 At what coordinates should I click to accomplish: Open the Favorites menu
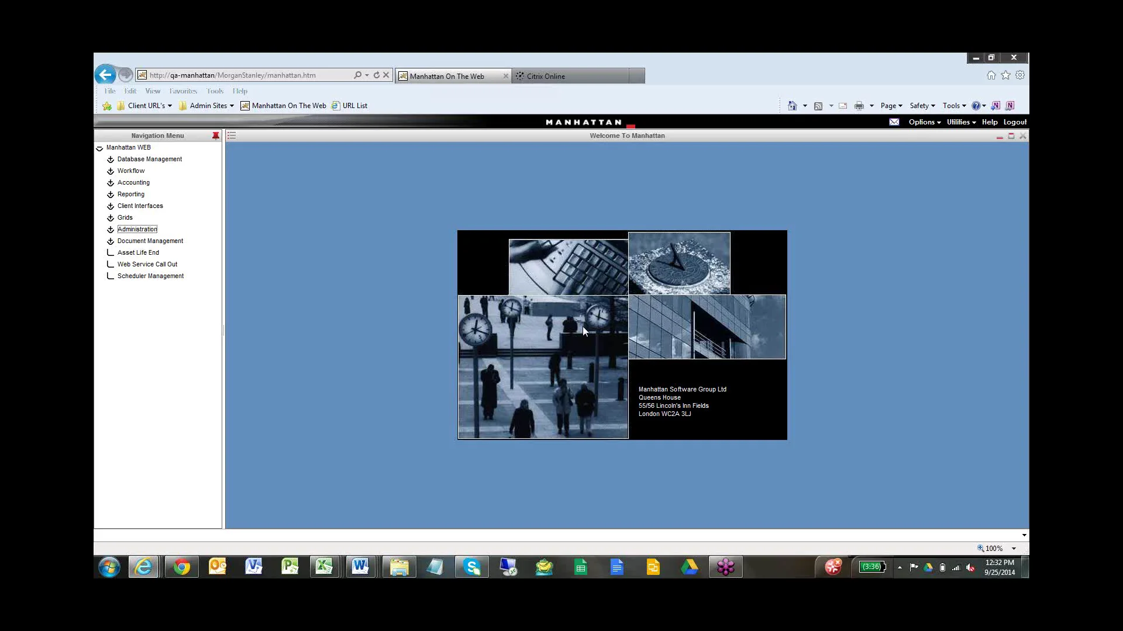click(x=183, y=91)
